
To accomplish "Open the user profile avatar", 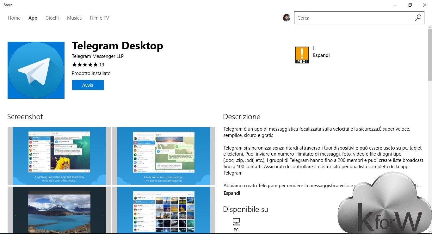I will (287, 18).
